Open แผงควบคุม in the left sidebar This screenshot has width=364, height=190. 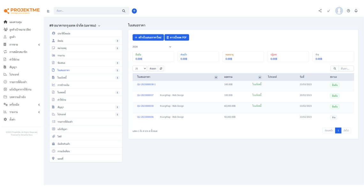[15, 22]
